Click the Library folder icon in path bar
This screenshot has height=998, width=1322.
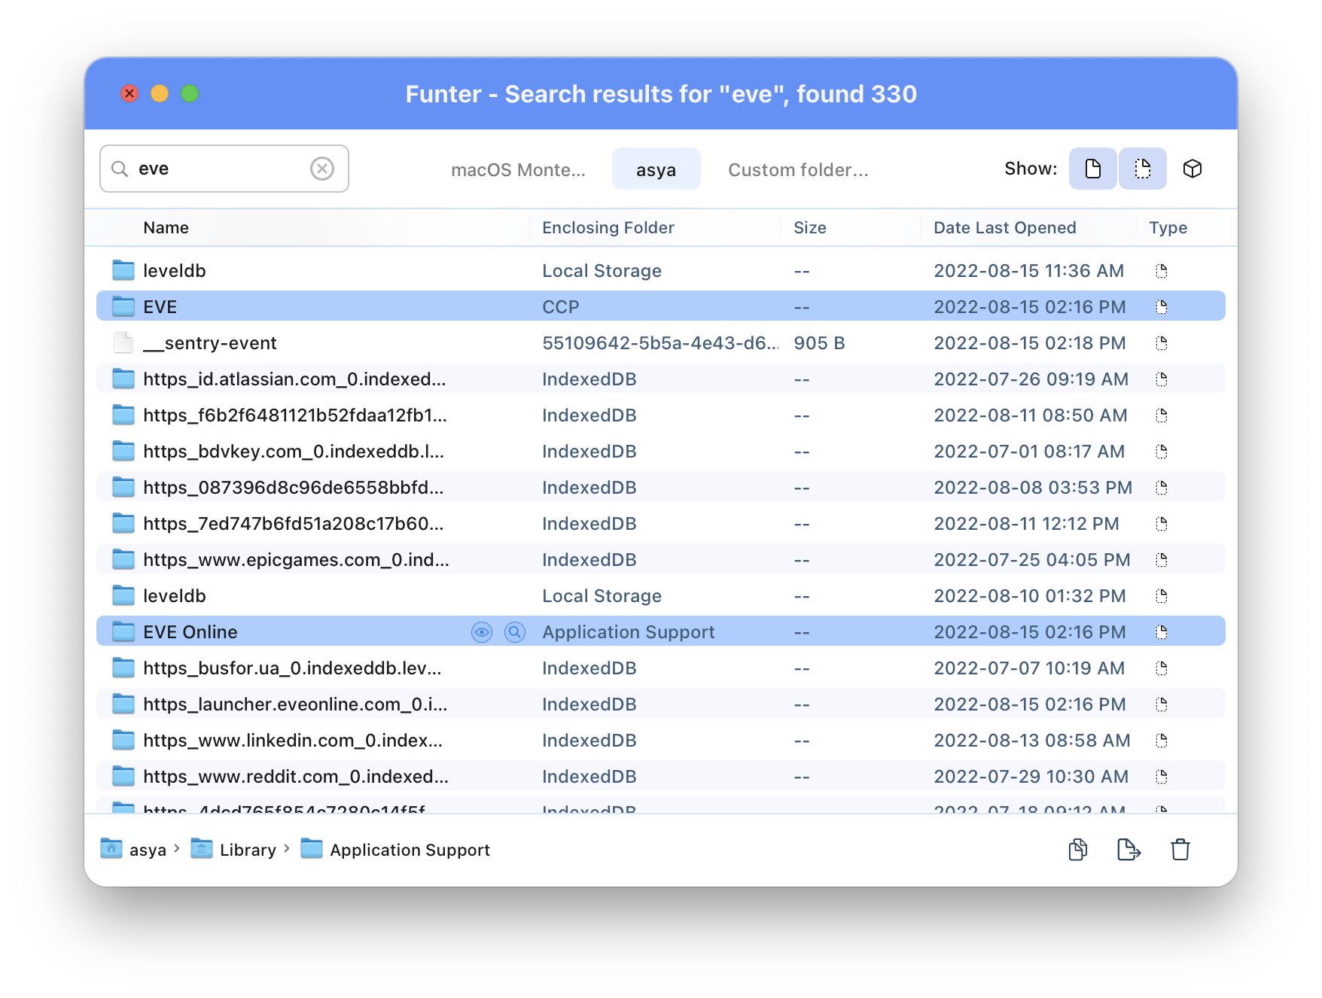tap(202, 849)
